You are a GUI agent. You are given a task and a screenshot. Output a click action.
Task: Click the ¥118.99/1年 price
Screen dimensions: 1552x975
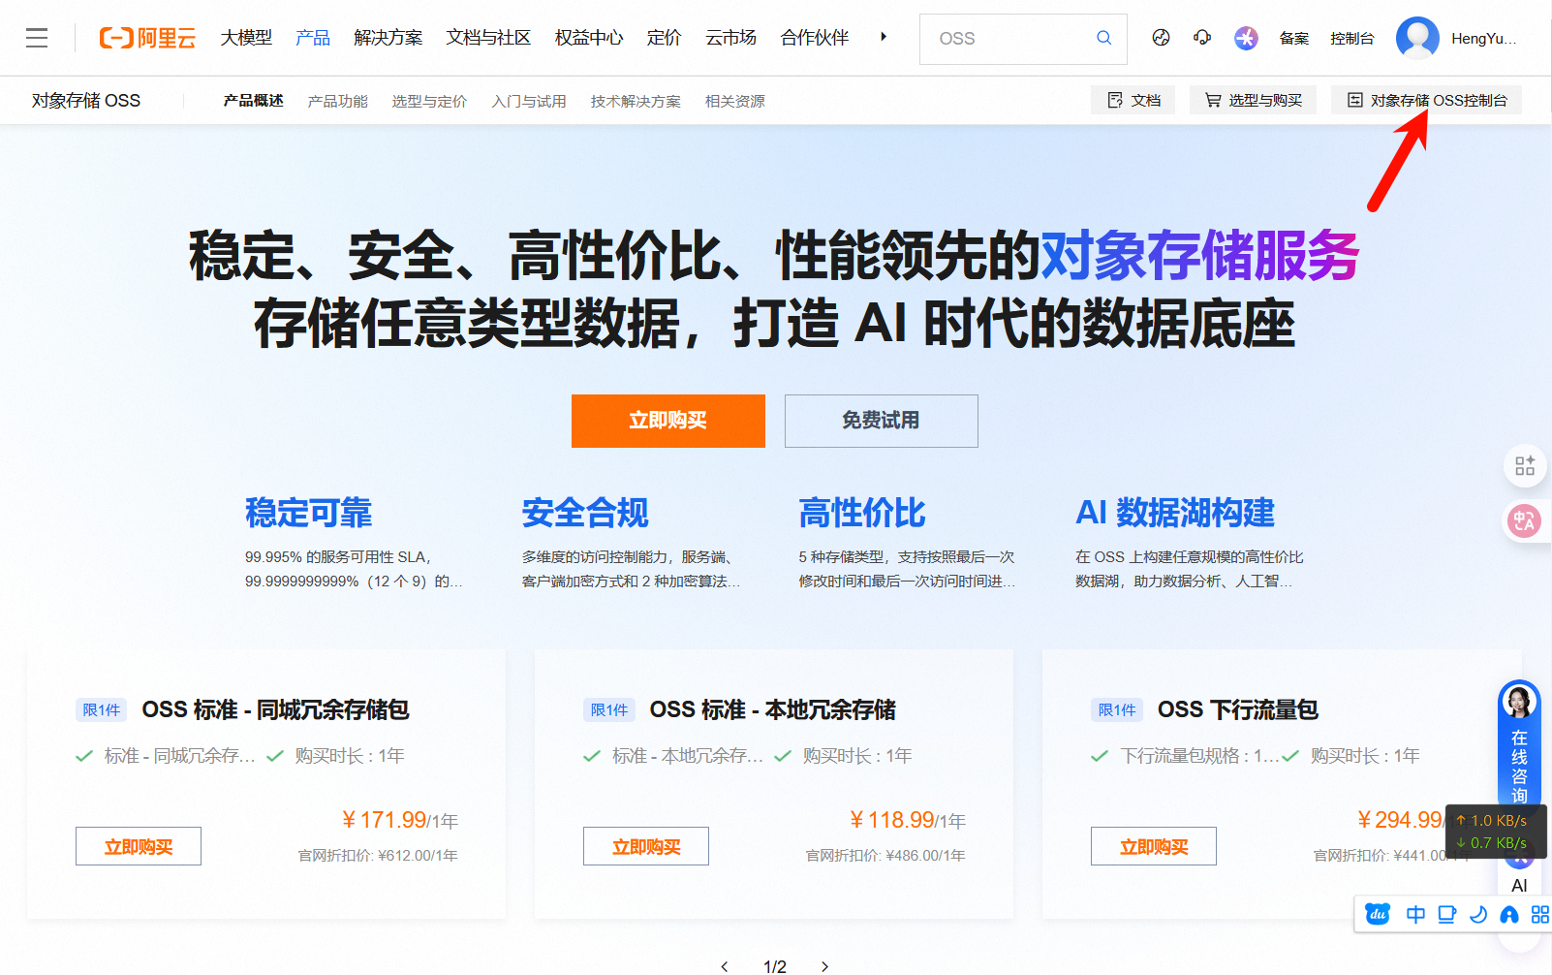[x=908, y=820]
